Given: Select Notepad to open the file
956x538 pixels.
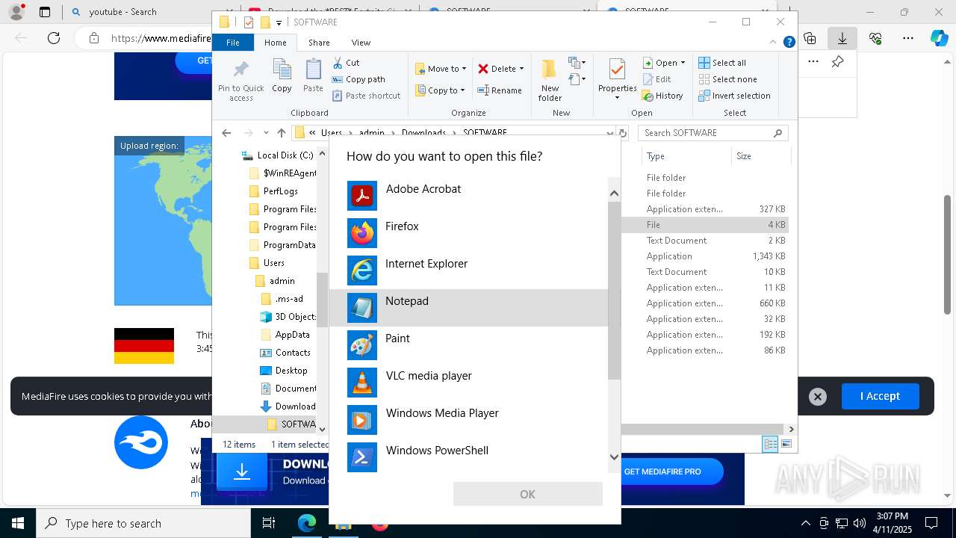Looking at the screenshot, I should [x=468, y=308].
